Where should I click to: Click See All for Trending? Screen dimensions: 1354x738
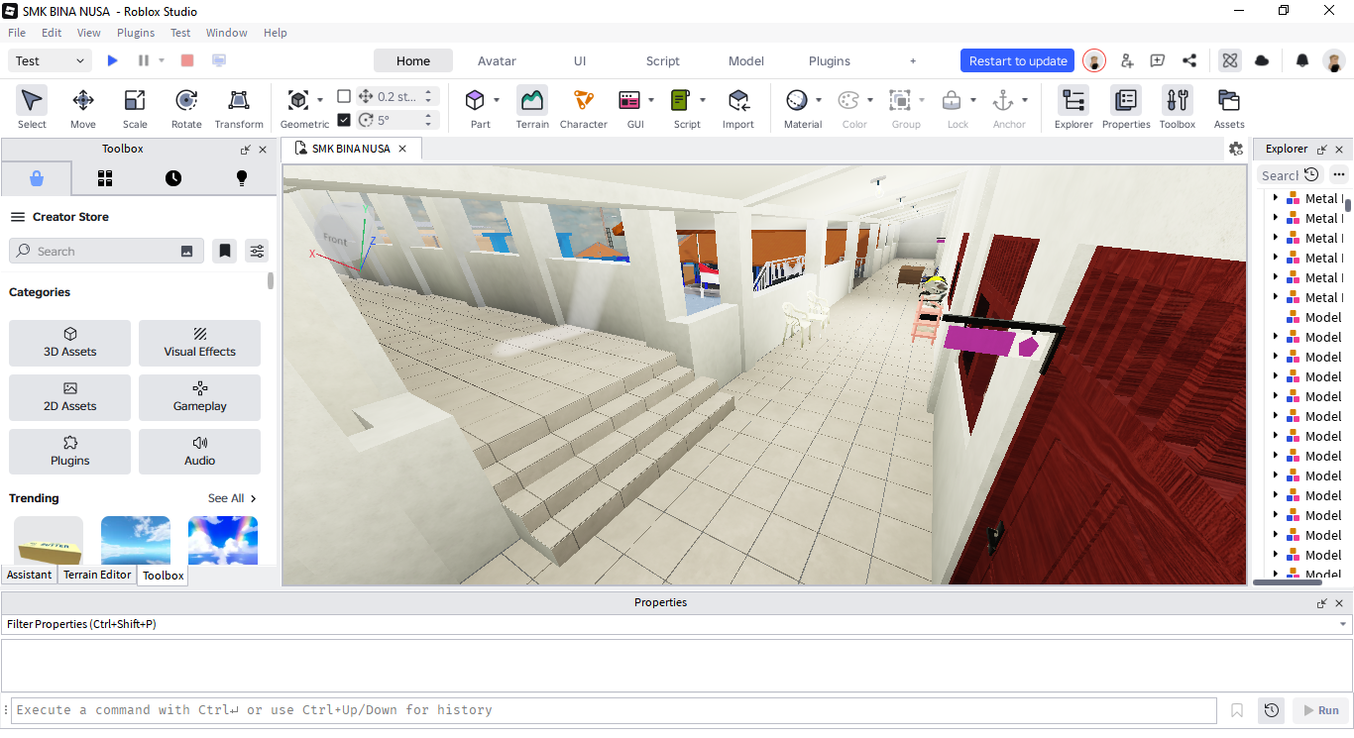[233, 498]
